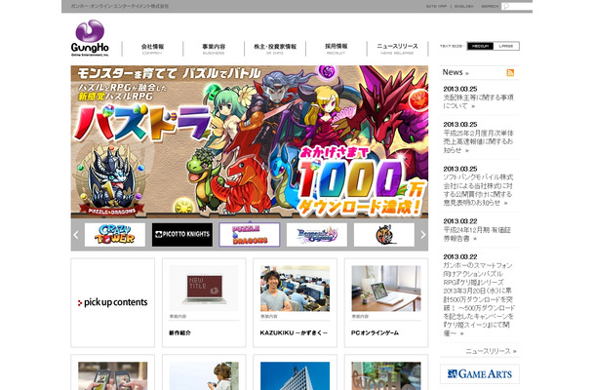Open the 採用情報 Recruit menu
Screen dimensions: 595x390
coord(337,49)
